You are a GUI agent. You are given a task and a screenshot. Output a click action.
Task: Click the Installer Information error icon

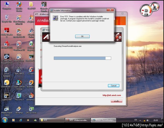[x=55, y=18]
